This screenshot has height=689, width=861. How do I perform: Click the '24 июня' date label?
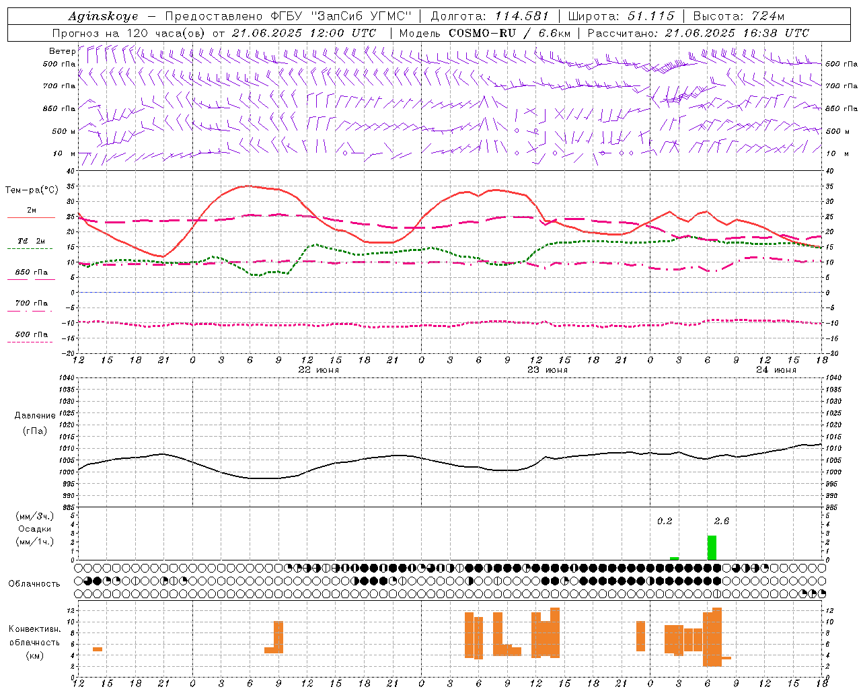pyautogui.click(x=776, y=369)
